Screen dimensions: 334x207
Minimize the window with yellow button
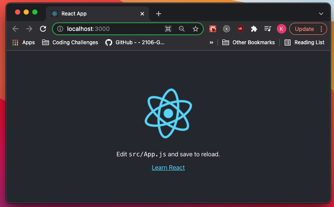point(26,12)
